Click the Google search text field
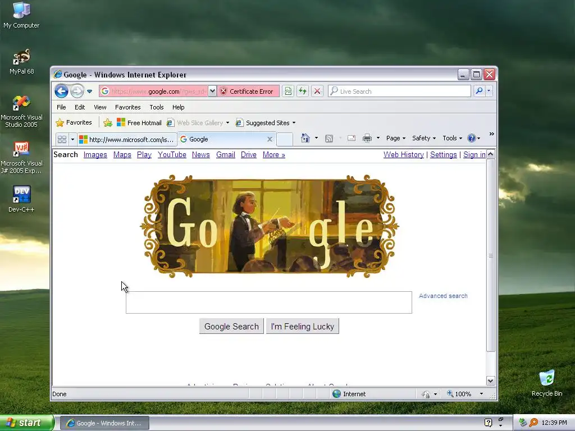Image resolution: width=575 pixels, height=431 pixels. pos(269,302)
